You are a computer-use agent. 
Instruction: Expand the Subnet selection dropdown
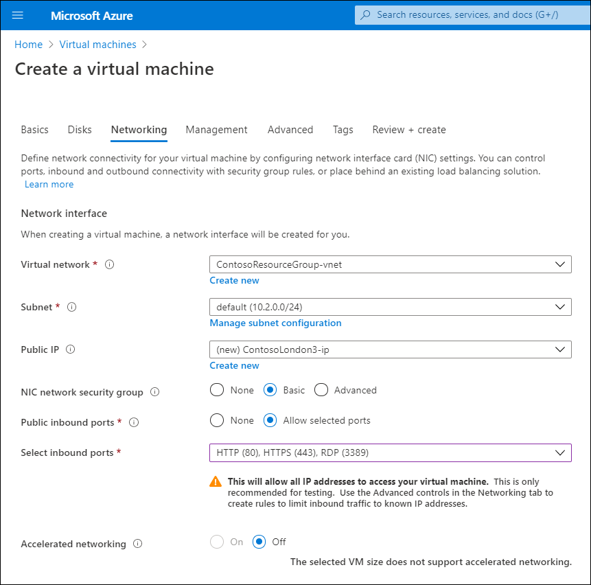pyautogui.click(x=390, y=307)
